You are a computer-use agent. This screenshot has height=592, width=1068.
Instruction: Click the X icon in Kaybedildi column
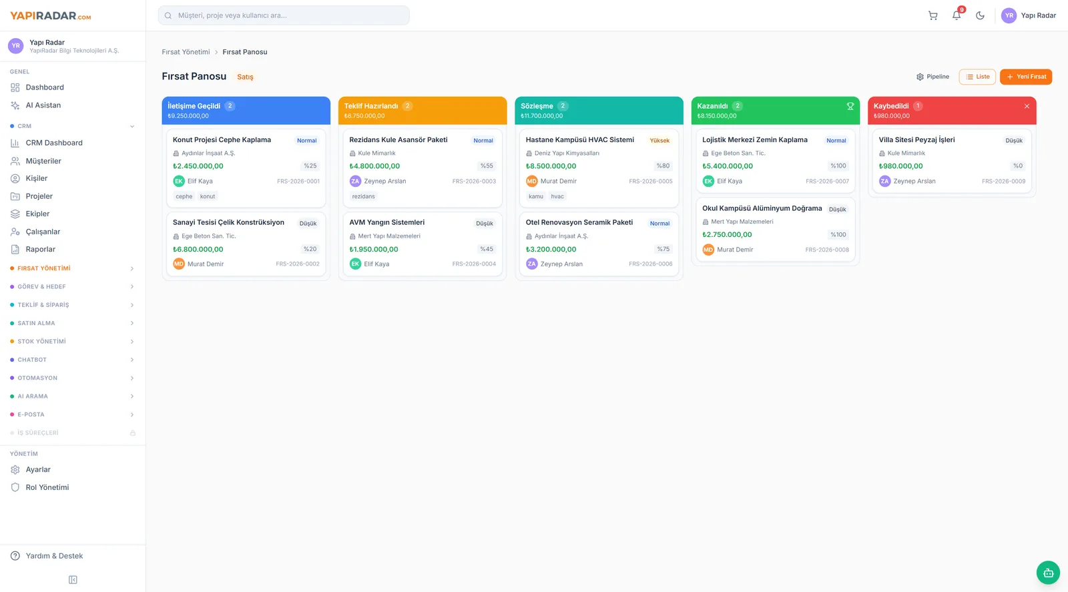tap(1027, 106)
